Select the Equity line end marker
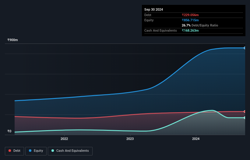 tap(245, 48)
